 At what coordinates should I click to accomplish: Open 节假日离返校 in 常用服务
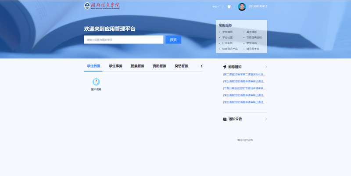click(x=254, y=37)
